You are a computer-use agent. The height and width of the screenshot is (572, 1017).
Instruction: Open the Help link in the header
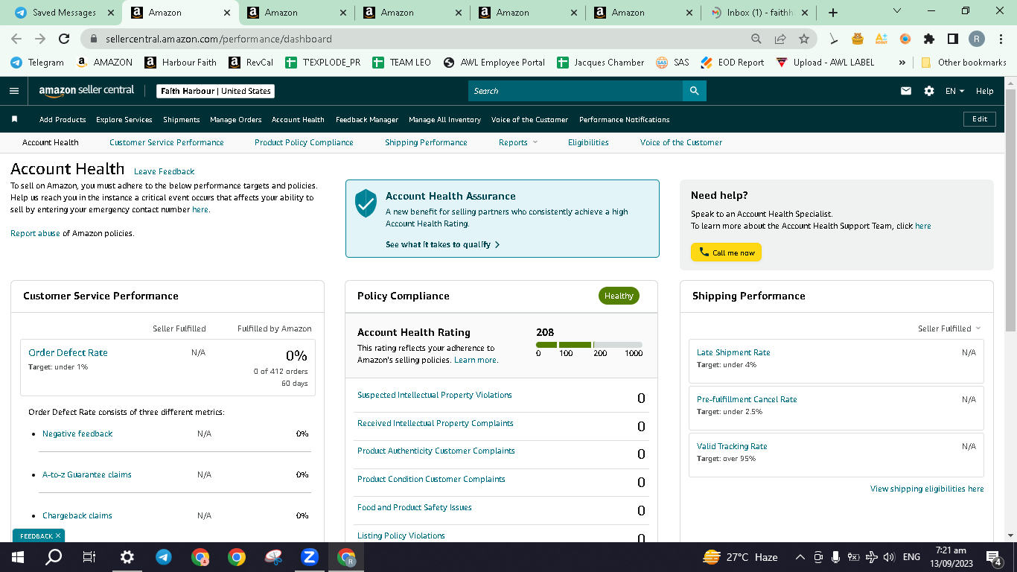[984, 91]
